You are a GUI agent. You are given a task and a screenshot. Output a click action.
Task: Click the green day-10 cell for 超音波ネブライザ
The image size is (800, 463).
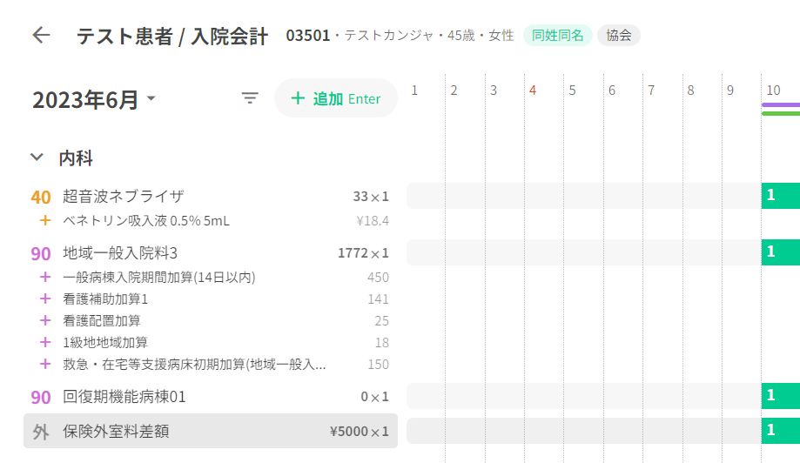pyautogui.click(x=780, y=196)
